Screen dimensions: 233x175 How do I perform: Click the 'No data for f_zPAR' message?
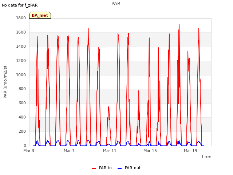[20, 5]
